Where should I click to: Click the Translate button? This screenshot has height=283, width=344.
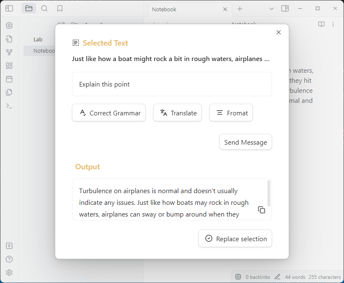pos(177,113)
